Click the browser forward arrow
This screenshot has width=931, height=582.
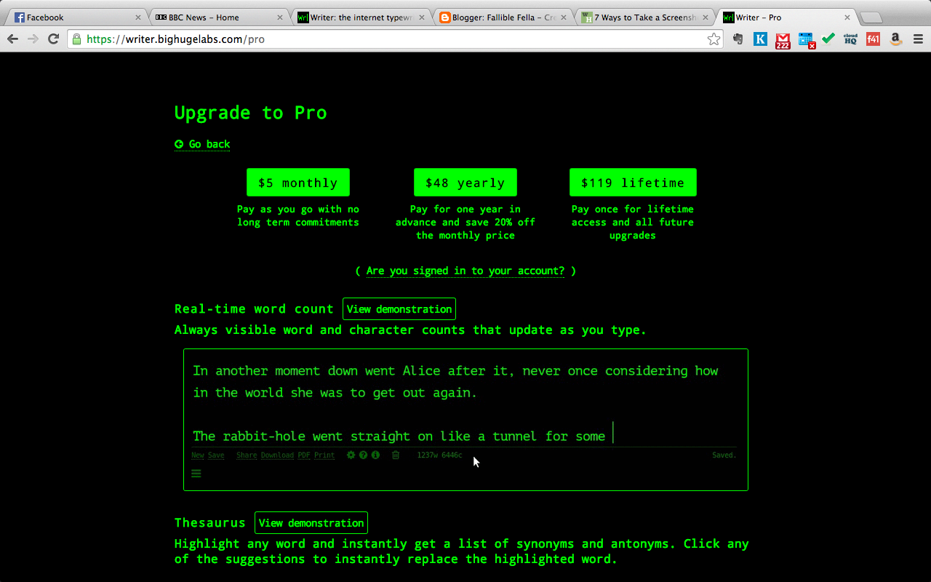33,39
